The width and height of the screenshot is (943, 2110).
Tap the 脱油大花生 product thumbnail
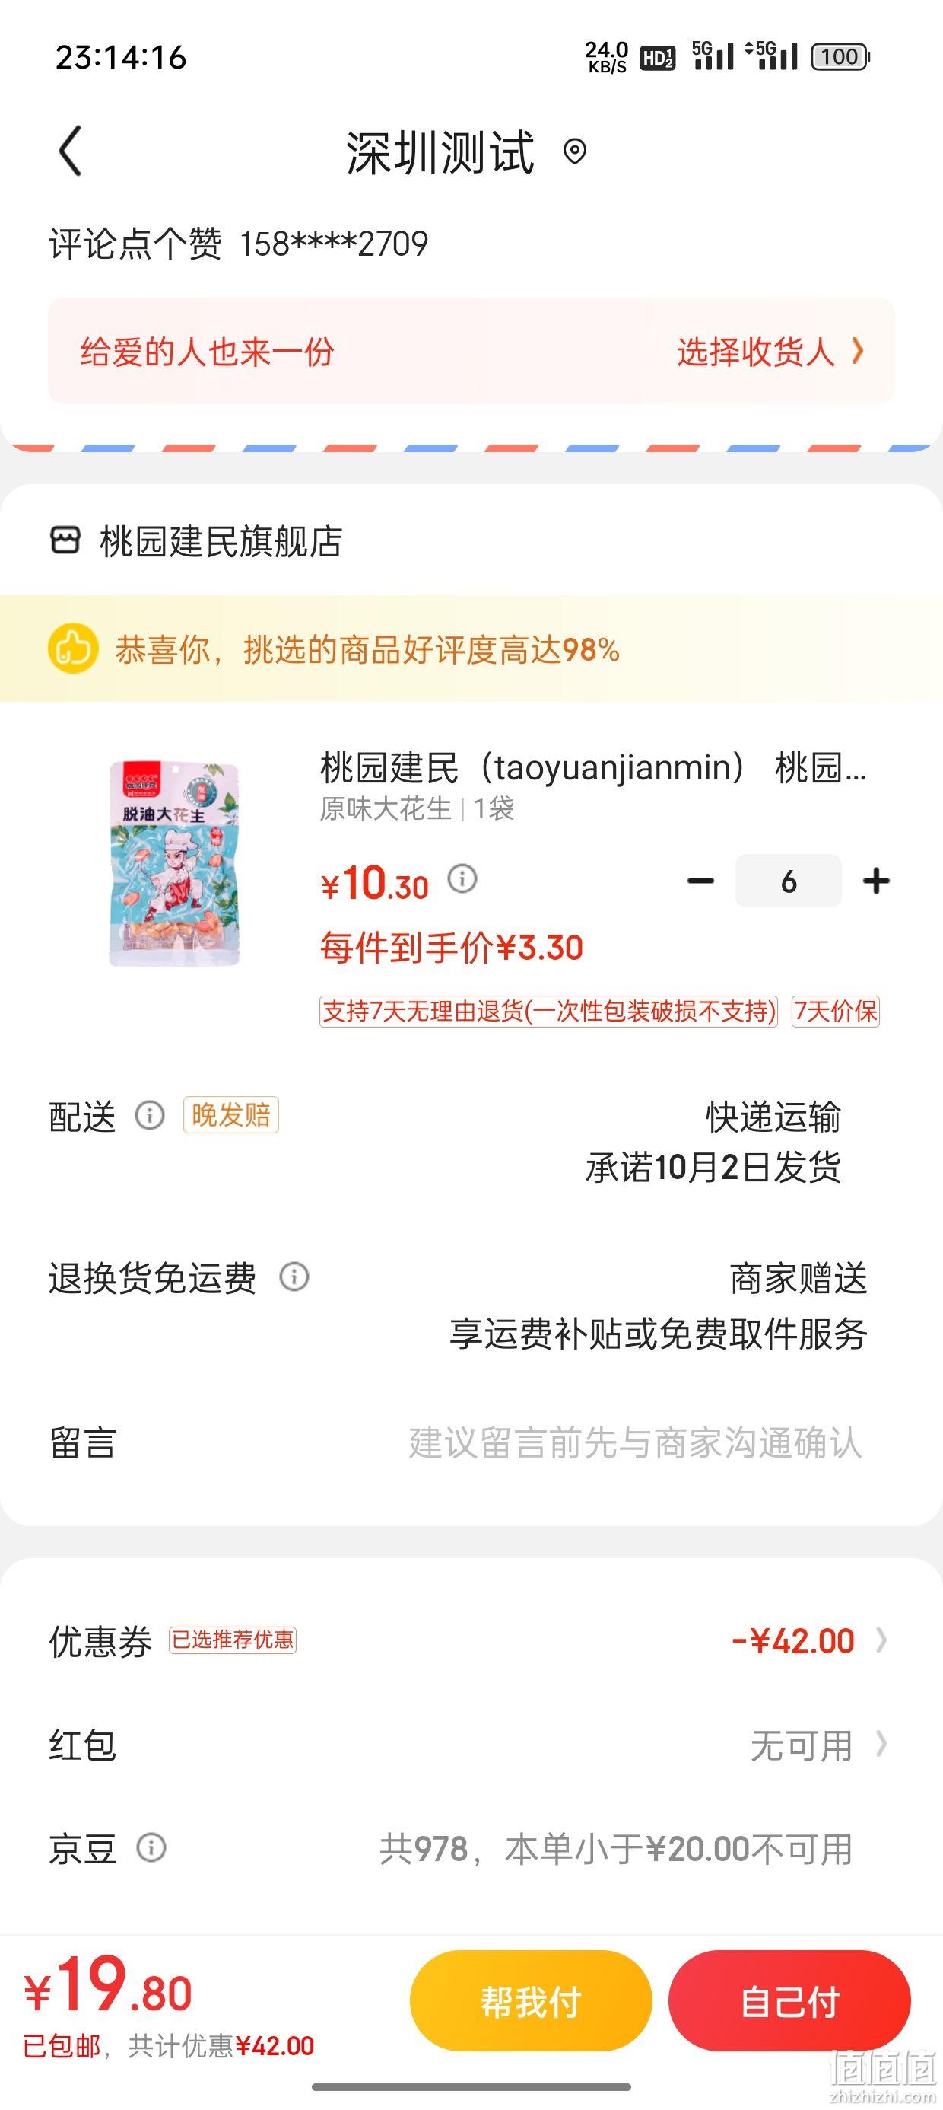[x=174, y=864]
